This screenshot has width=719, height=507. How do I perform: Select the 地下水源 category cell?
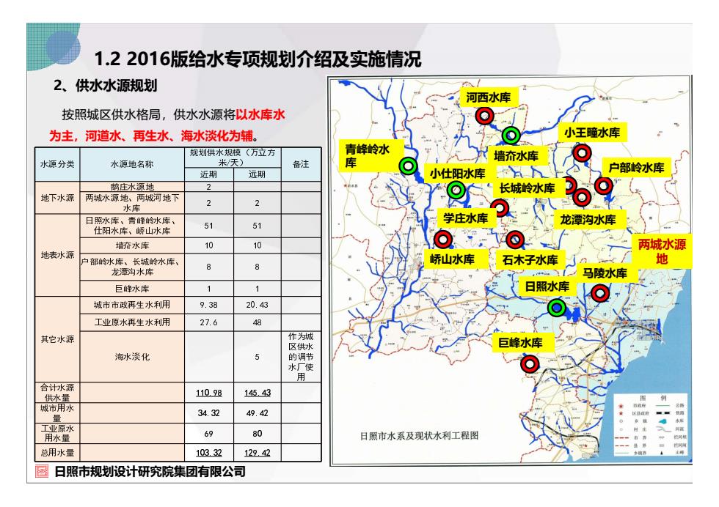(x=57, y=198)
